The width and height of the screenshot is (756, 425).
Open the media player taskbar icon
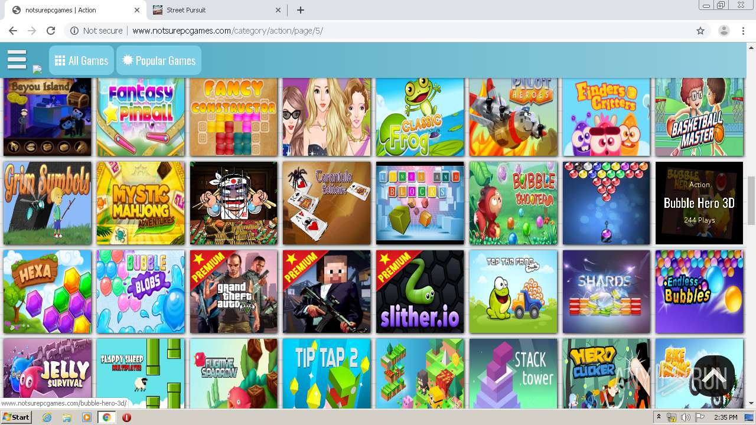click(87, 417)
